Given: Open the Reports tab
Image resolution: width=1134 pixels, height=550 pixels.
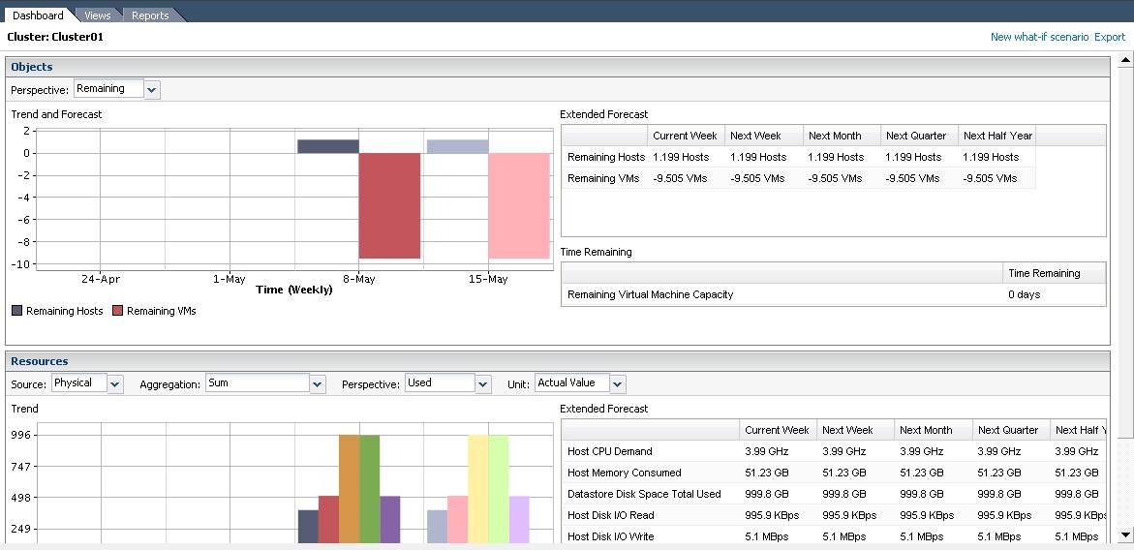Looking at the screenshot, I should pos(150,15).
